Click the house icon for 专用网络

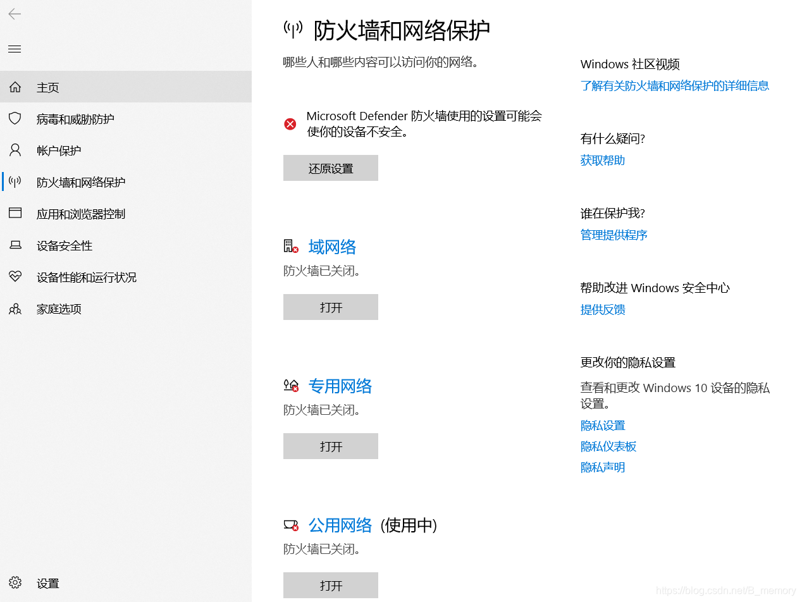pos(291,385)
